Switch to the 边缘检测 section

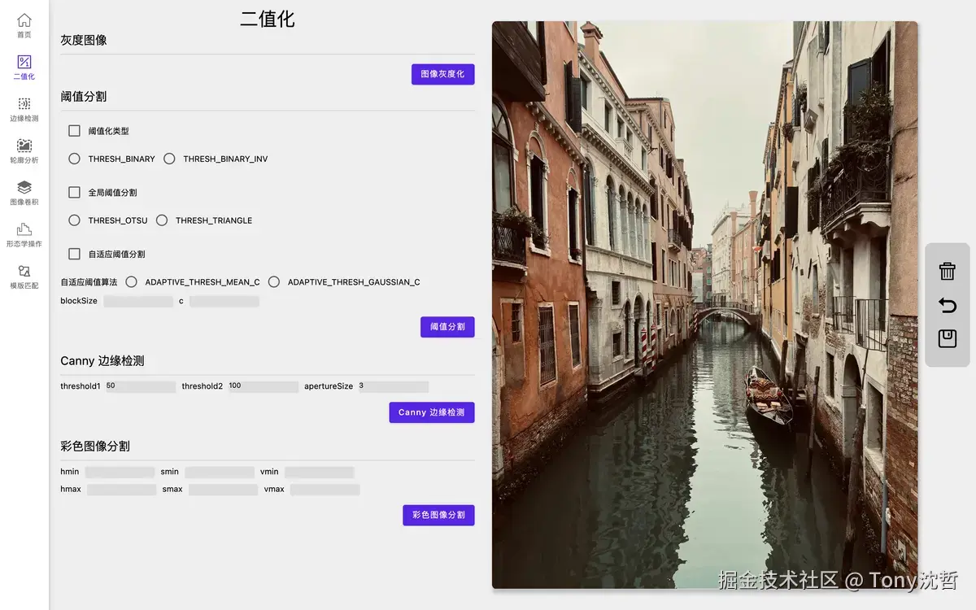[x=24, y=109]
